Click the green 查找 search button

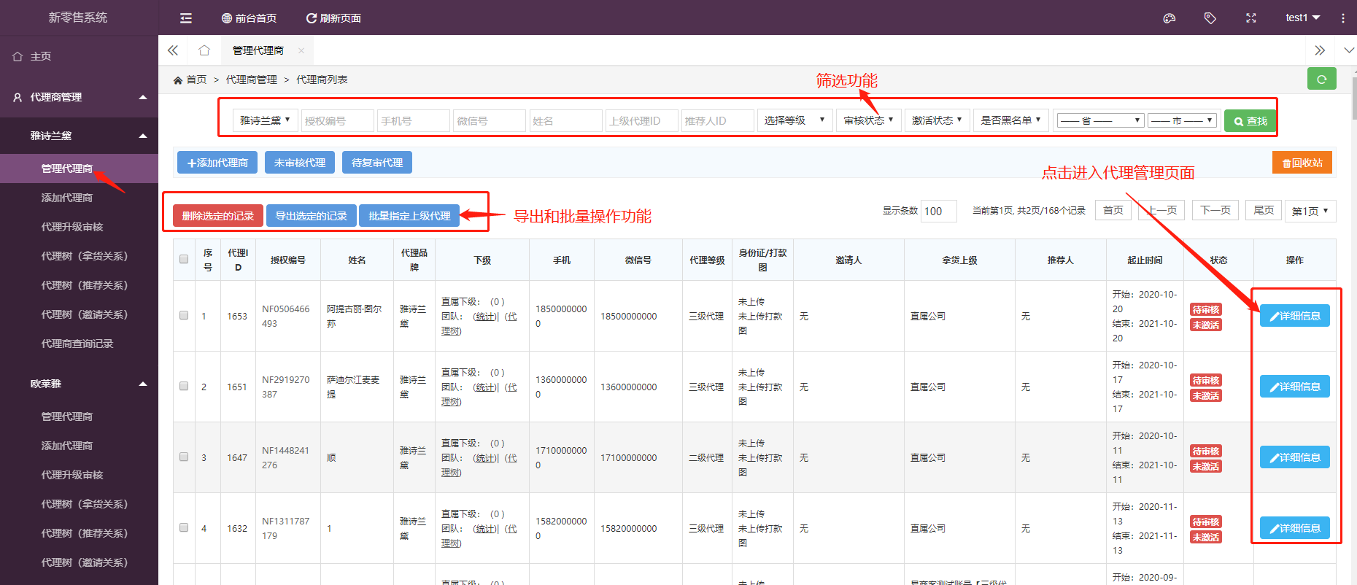coord(1250,121)
